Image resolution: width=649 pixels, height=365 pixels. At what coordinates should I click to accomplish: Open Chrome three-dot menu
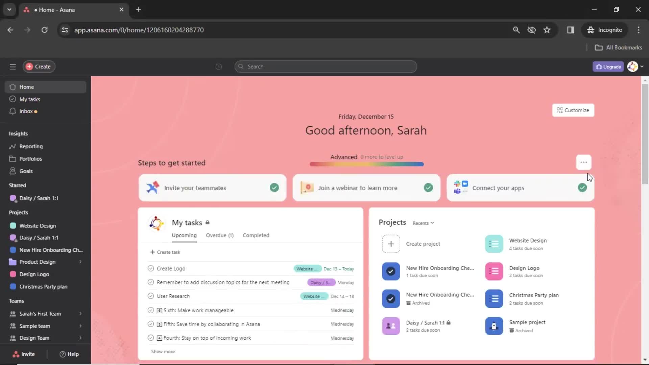[639, 30]
